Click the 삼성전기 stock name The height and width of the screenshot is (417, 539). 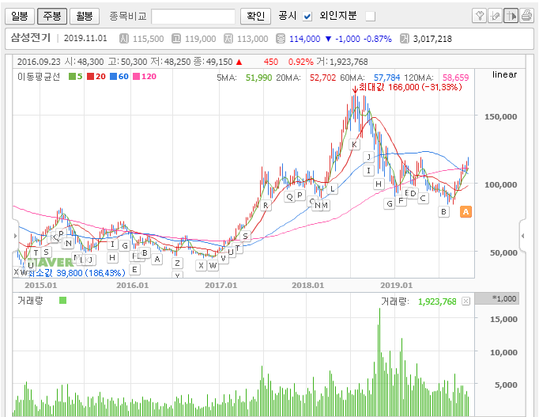click(x=31, y=37)
